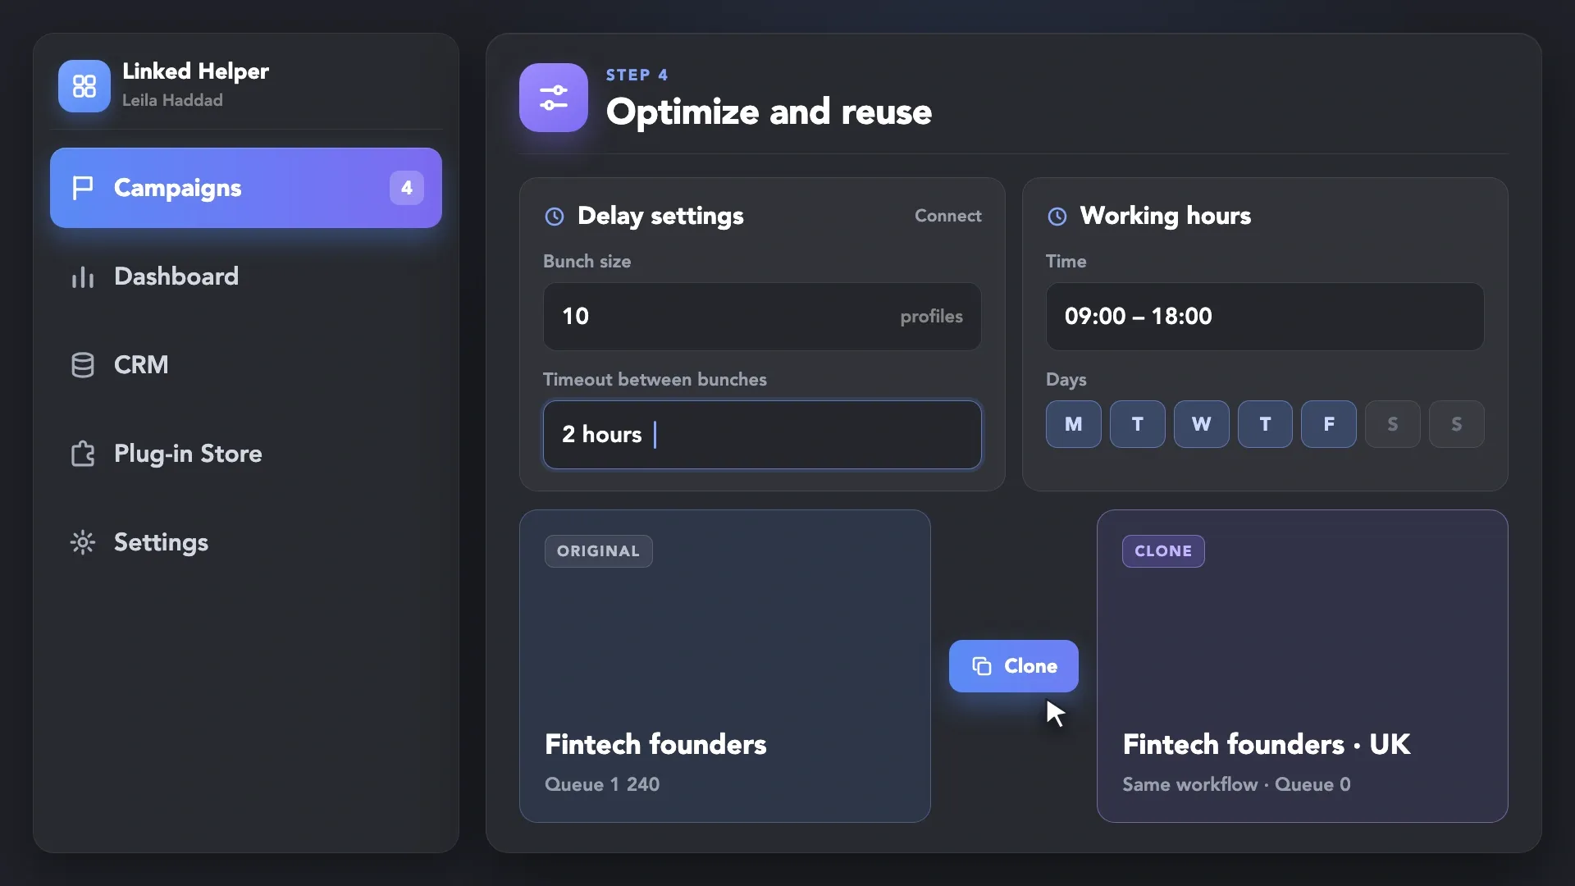
Task: Click the ORIGINAL tag badge
Action: point(599,551)
